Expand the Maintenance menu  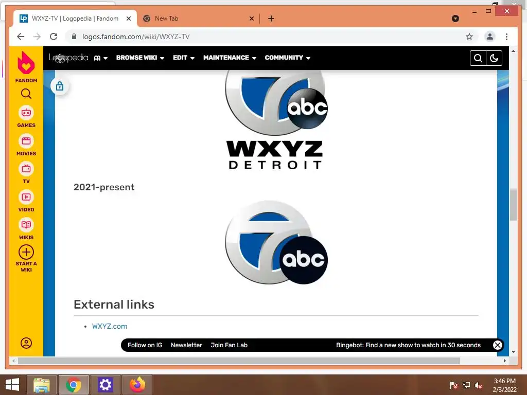230,58
